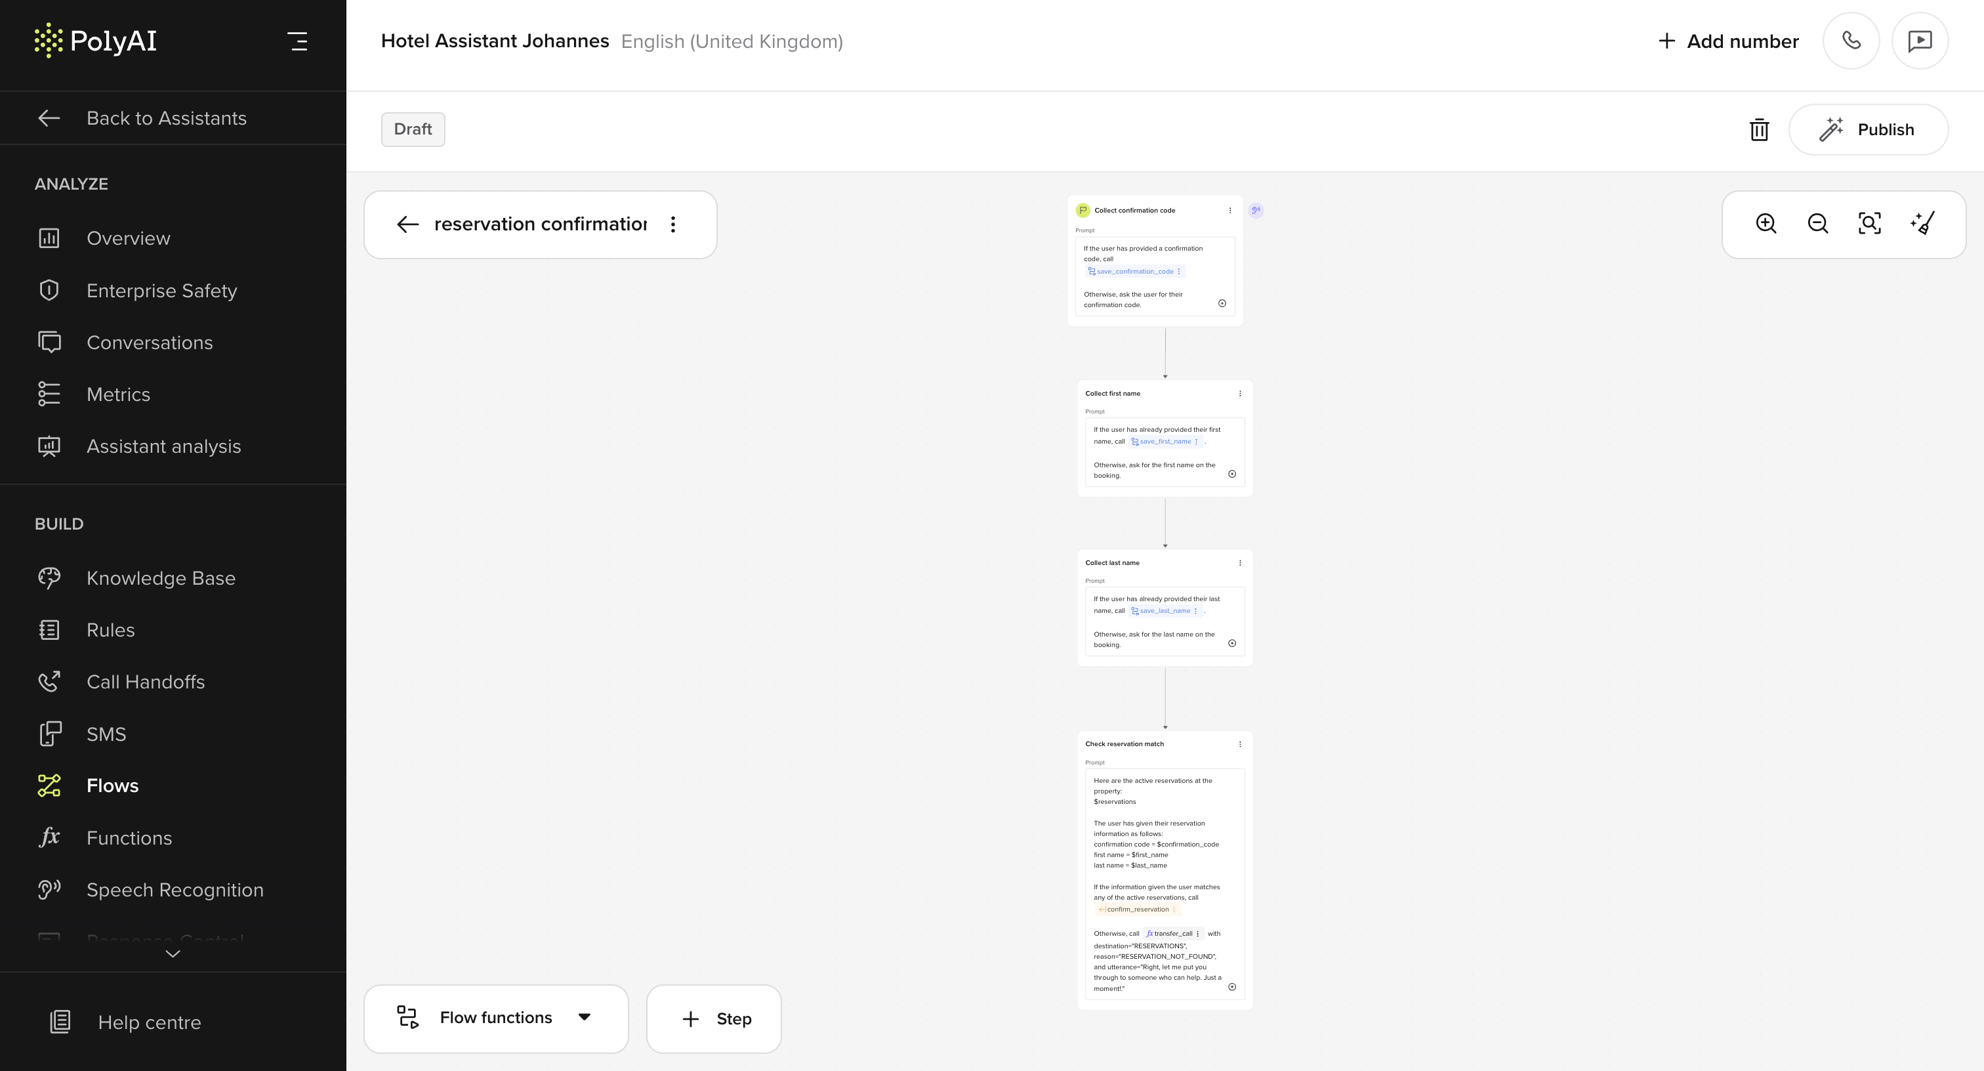This screenshot has width=1984, height=1071.
Task: Delete the draft with the trash icon
Action: tap(1759, 129)
